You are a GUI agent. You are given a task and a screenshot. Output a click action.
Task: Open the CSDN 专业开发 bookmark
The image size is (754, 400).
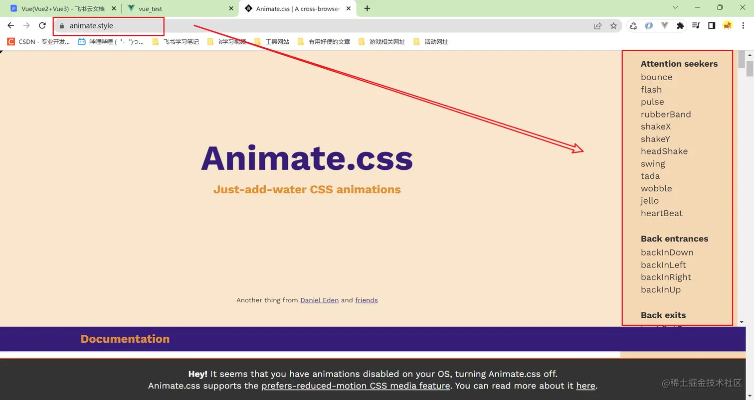[x=39, y=42]
